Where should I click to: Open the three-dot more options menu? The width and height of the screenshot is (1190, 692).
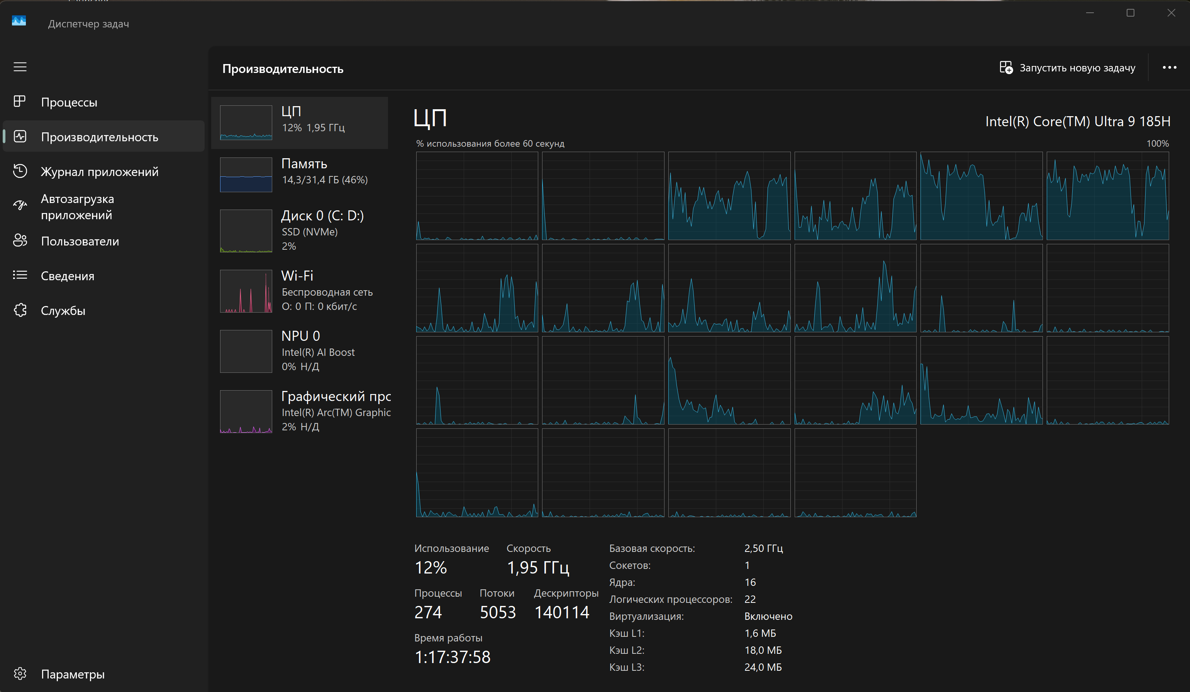coord(1169,68)
